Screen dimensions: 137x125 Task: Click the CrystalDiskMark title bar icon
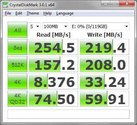point(5,5)
